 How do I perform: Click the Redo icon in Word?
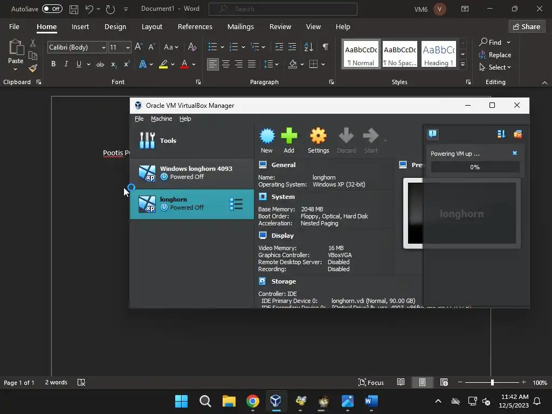point(111,9)
